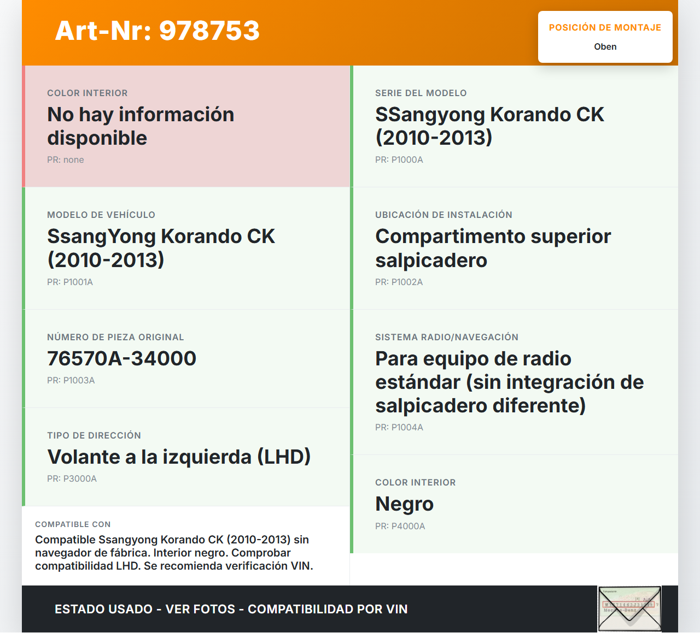The image size is (700, 633).
Task: Select 'Compartimento superior salpicadero' value
Action: 493,248
